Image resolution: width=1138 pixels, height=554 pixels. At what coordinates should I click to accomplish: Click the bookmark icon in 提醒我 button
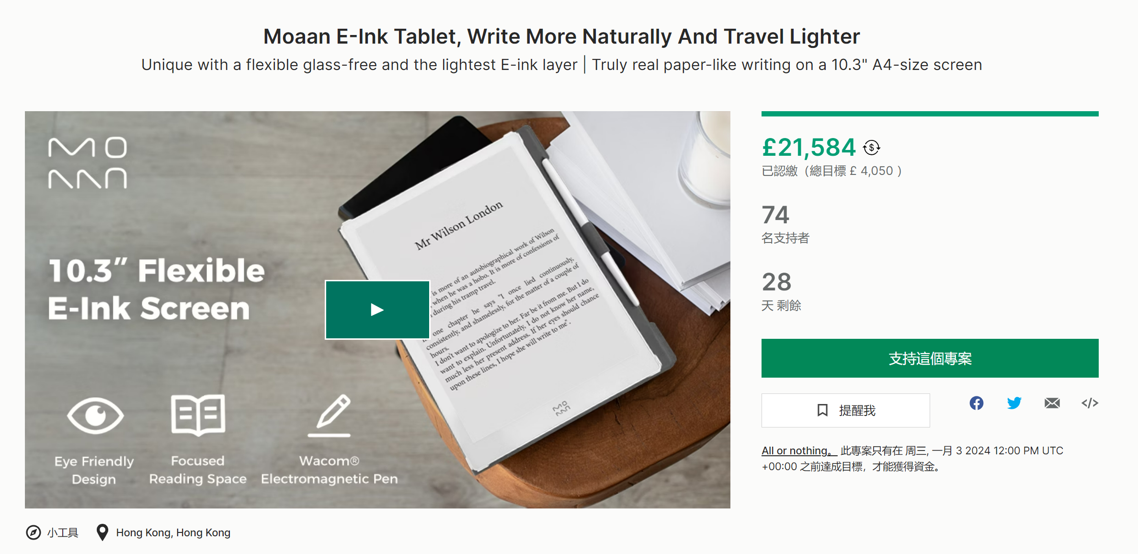point(822,410)
